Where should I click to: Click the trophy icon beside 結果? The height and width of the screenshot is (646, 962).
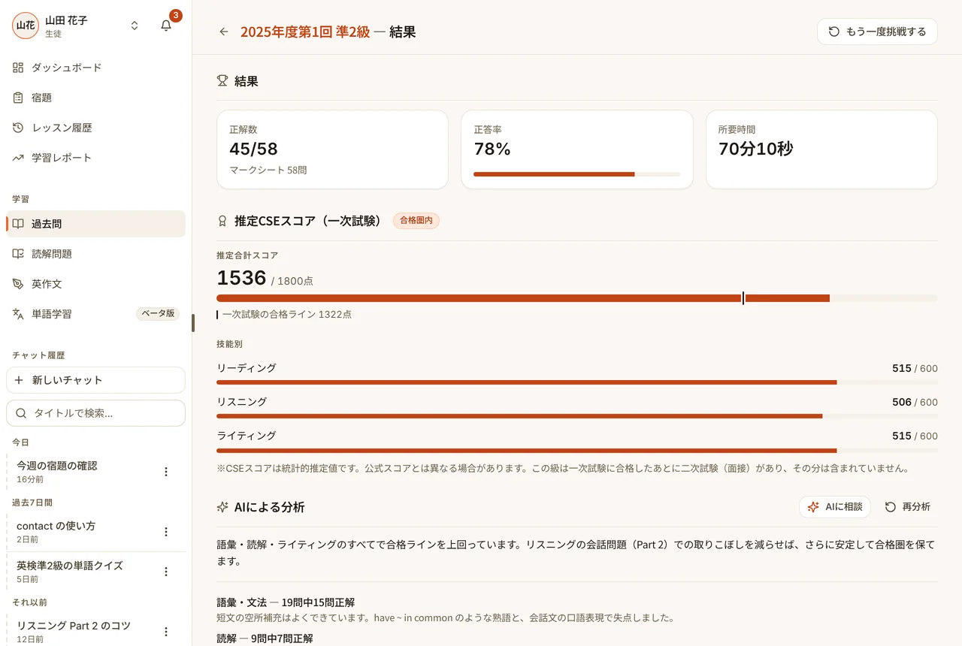(222, 81)
